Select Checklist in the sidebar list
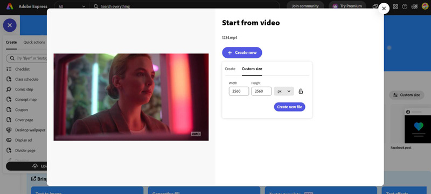The image size is (431, 194). [x=22, y=69]
